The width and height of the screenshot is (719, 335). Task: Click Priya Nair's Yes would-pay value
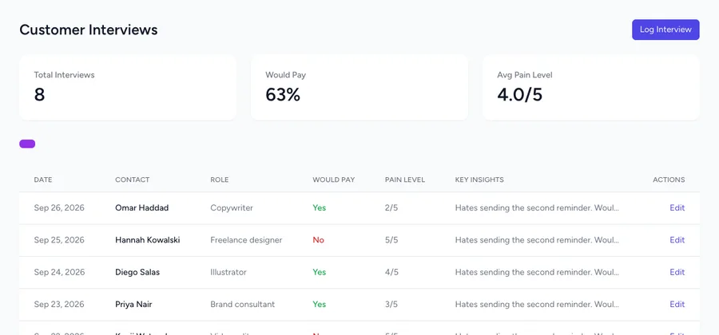tap(319, 304)
